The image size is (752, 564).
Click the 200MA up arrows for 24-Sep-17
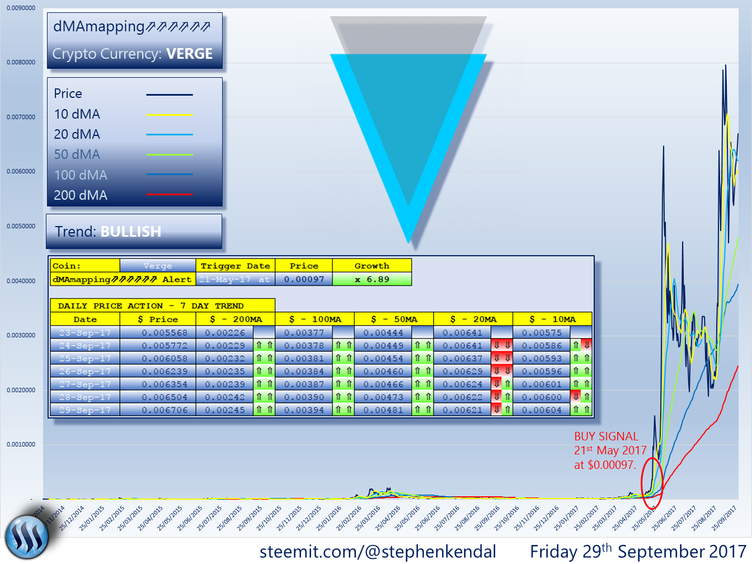264,346
